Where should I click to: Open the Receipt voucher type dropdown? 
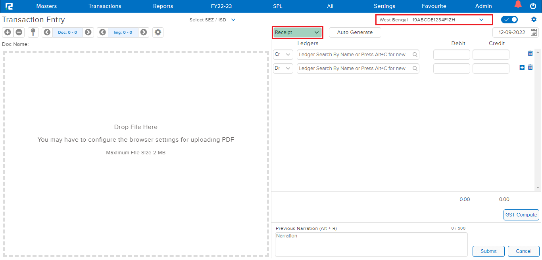coord(297,32)
